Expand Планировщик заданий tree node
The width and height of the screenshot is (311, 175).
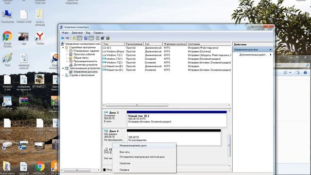pyautogui.click(x=67, y=51)
